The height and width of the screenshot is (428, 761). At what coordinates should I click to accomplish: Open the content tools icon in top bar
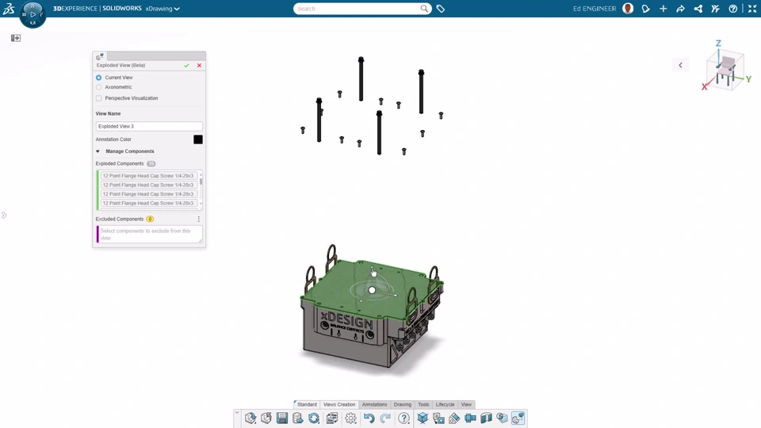click(715, 9)
